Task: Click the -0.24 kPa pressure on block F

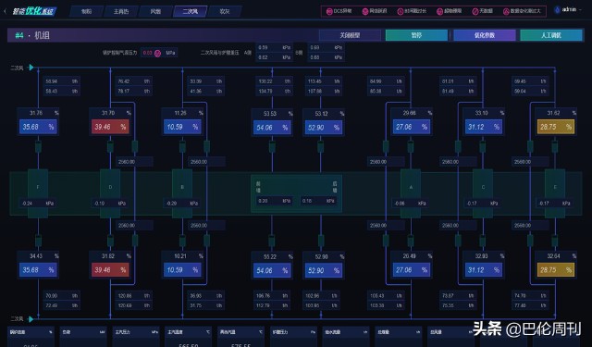Action: pos(38,204)
